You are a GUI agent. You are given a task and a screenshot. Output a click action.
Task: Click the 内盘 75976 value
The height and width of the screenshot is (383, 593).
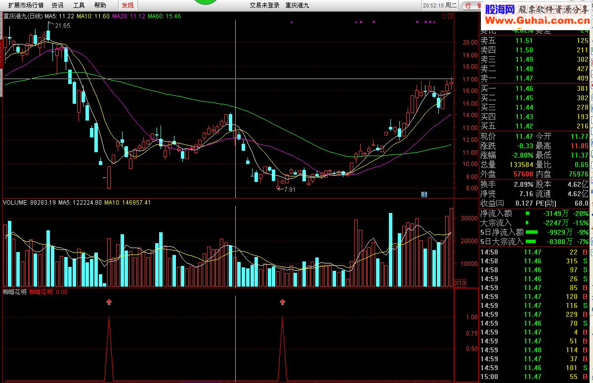[578, 174]
